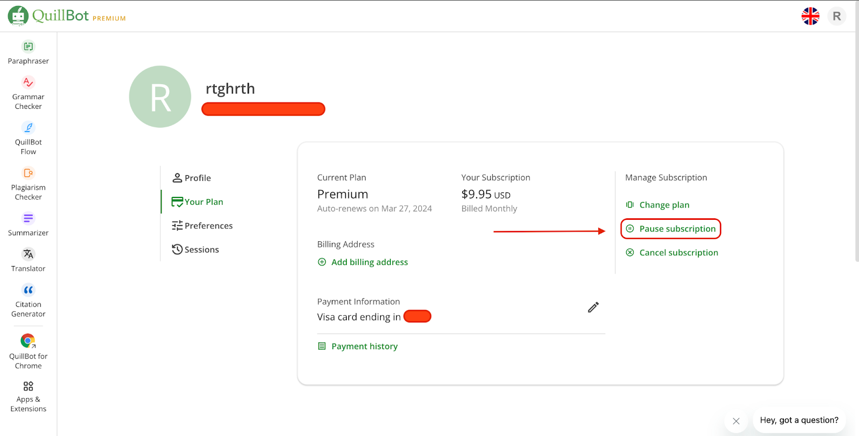Image resolution: width=859 pixels, height=436 pixels.
Task: Open Preferences section
Action: coord(202,226)
